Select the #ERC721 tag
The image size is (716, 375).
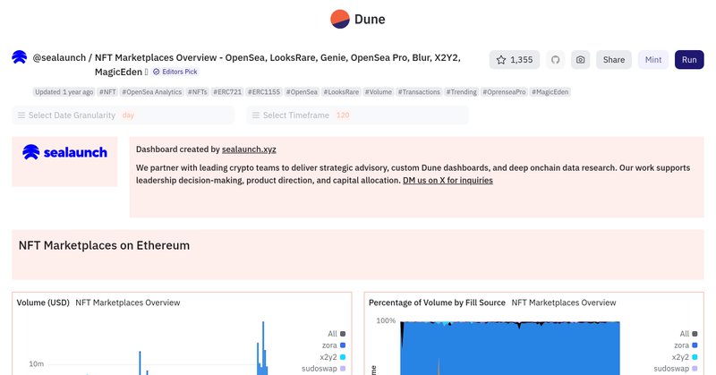[227, 92]
